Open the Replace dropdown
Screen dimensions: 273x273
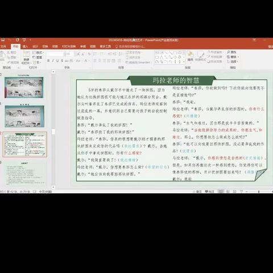(233, 57)
